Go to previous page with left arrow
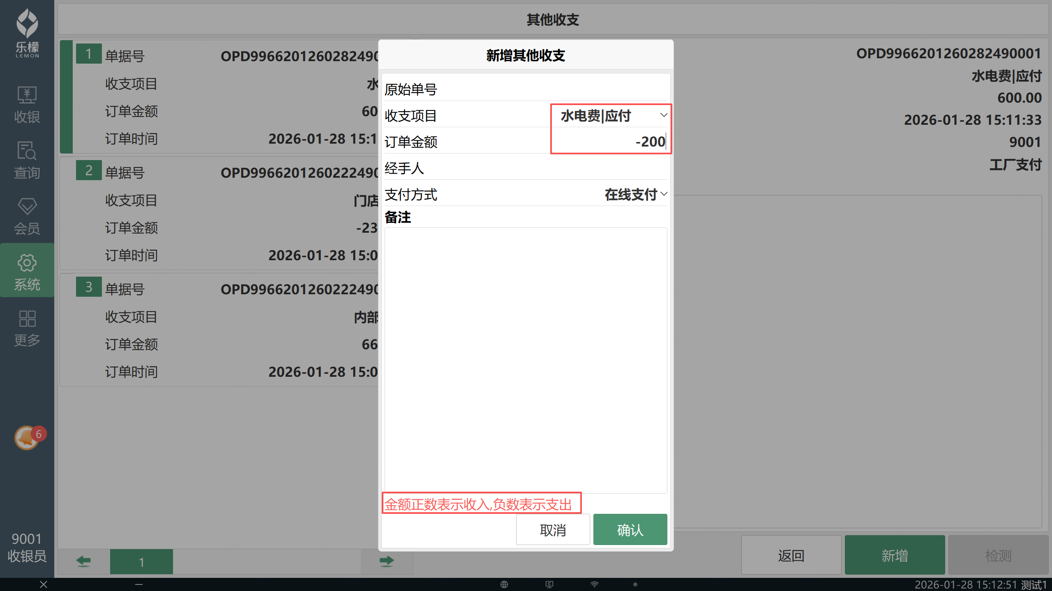This screenshot has width=1052, height=591. coord(83,561)
